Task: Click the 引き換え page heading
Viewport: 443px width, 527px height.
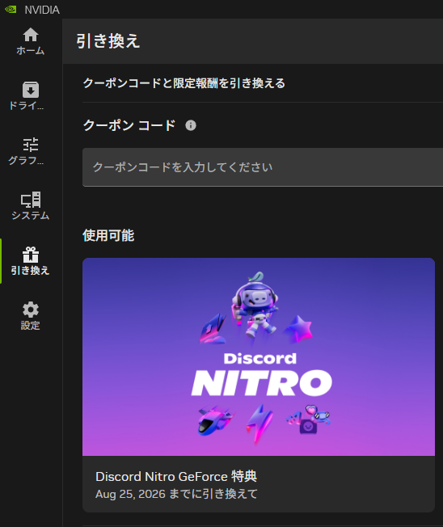Action: pos(108,41)
